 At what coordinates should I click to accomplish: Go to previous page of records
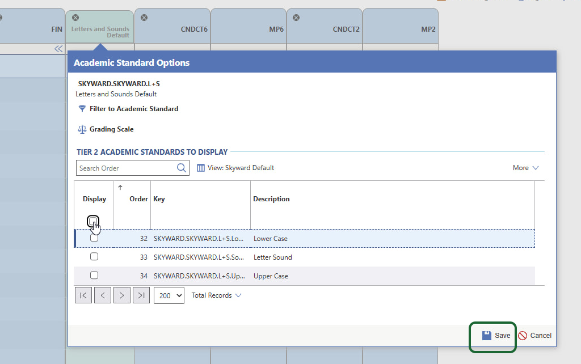103,295
